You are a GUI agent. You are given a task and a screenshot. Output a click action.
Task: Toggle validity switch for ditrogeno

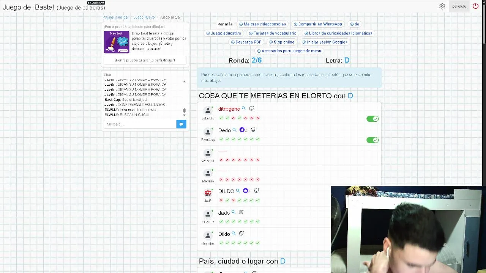(x=372, y=119)
